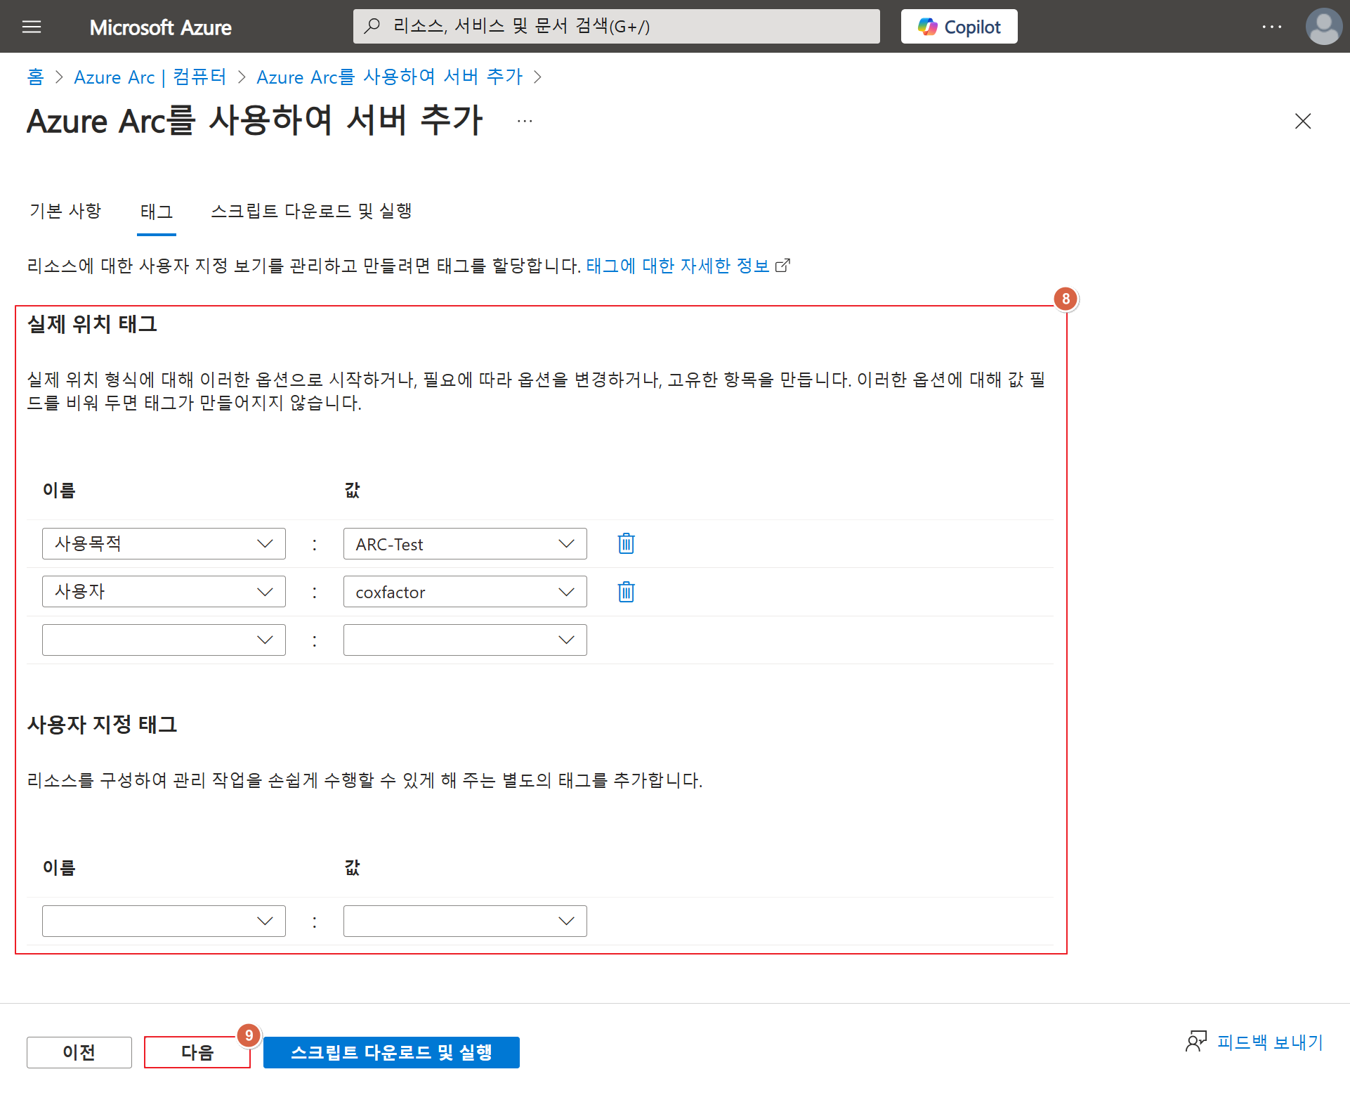The image size is (1350, 1100).
Task: Open page title ellipsis options
Action: click(x=525, y=121)
